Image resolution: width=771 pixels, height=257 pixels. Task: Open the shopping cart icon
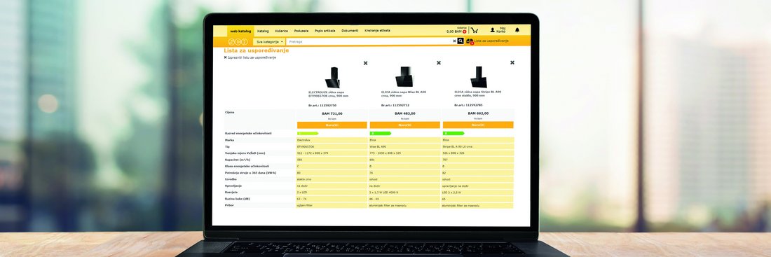tap(475, 30)
